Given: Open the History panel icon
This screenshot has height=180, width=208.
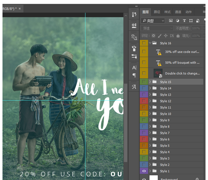Looking at the screenshot, I should click(x=134, y=15).
